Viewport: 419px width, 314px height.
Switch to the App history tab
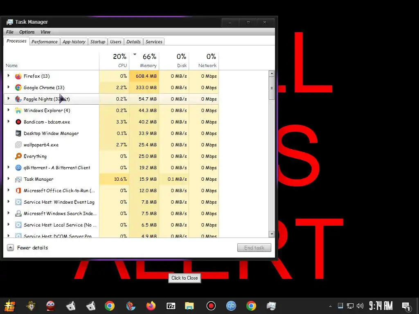74,42
